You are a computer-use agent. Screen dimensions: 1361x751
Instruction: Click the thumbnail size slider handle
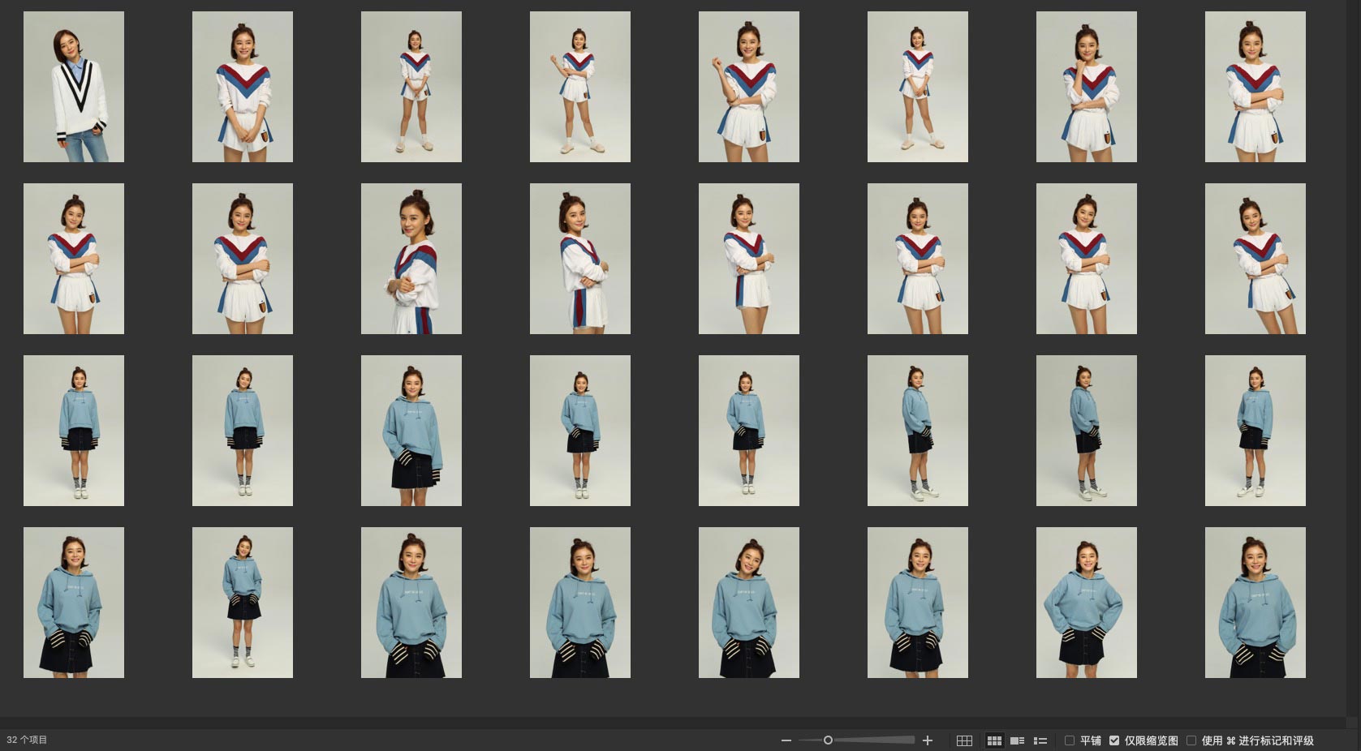[828, 740]
